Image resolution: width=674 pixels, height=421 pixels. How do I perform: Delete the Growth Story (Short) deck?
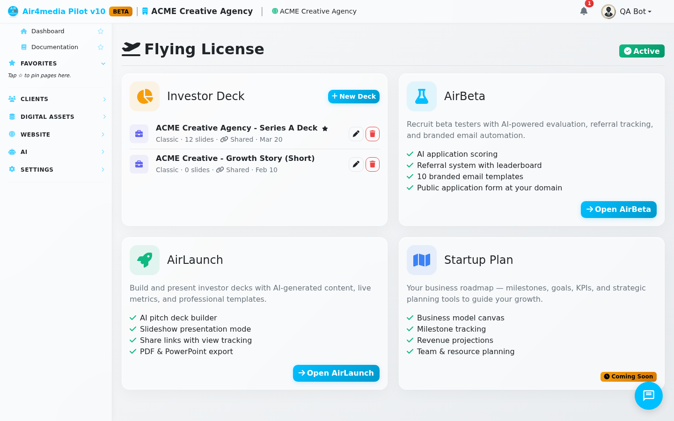pos(373,165)
